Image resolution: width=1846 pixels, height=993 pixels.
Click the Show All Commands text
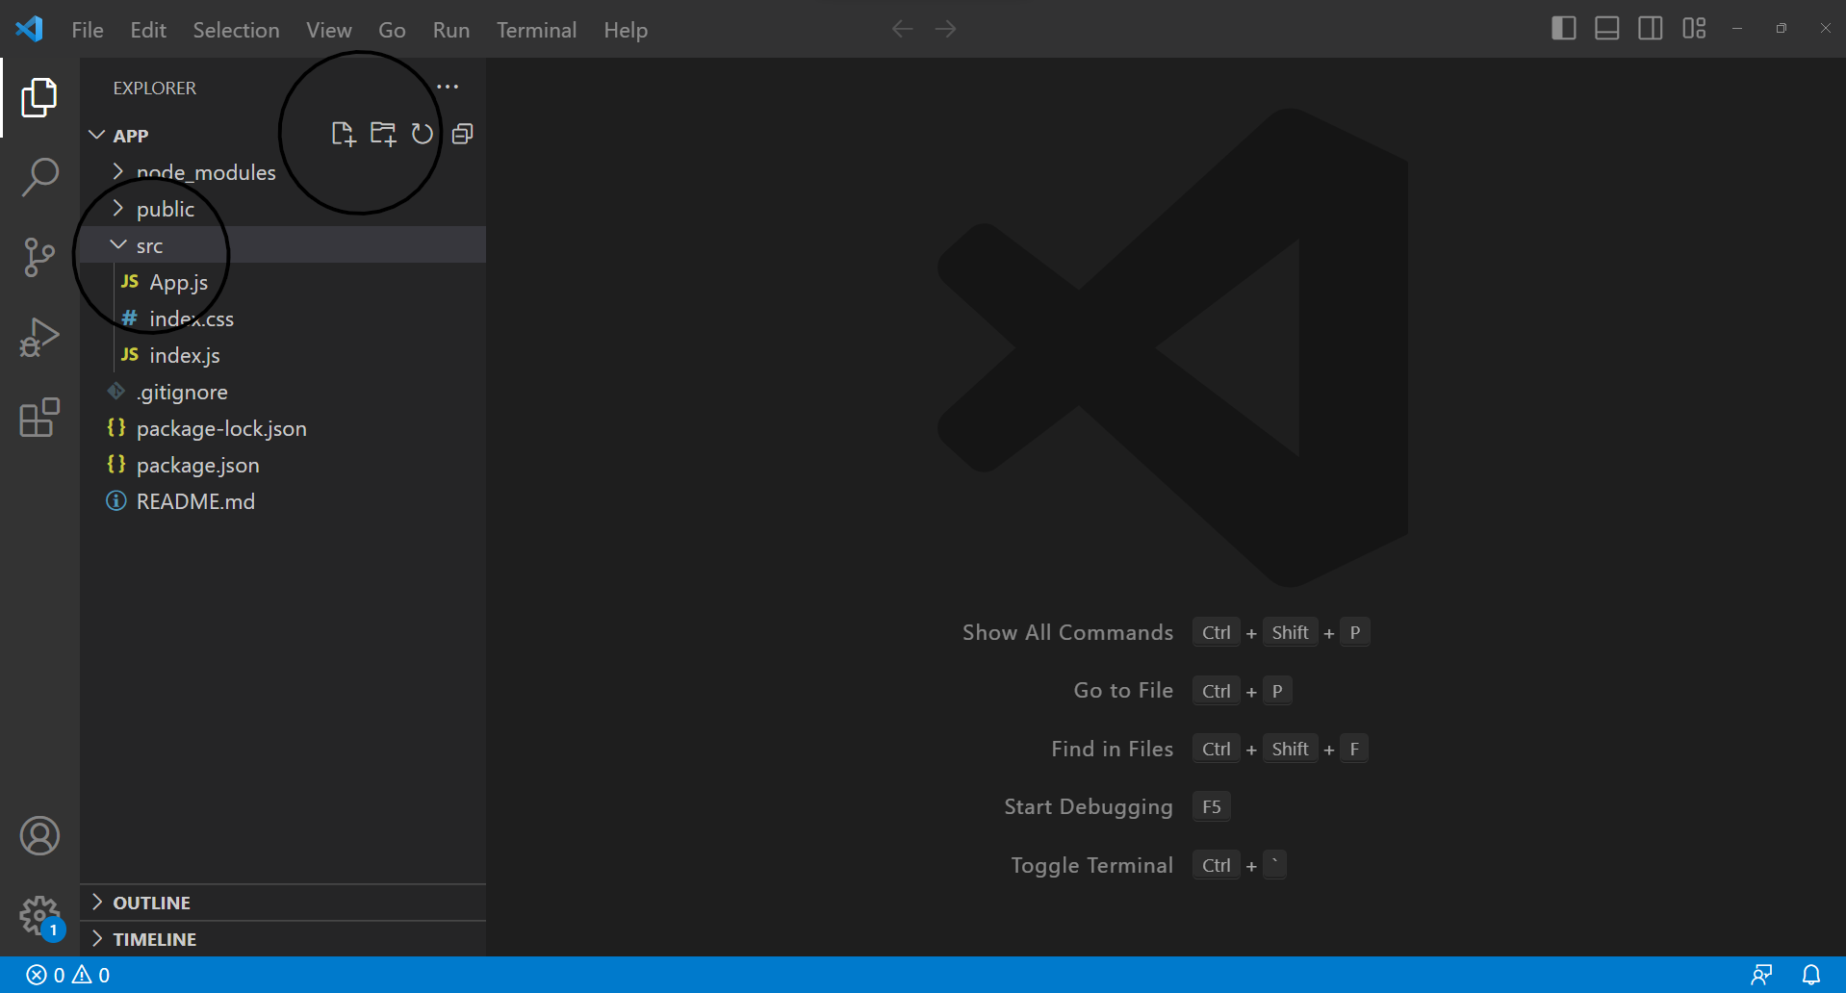point(1067,632)
